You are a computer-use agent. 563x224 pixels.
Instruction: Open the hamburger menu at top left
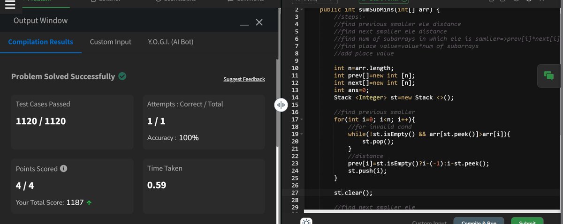(x=10, y=4)
